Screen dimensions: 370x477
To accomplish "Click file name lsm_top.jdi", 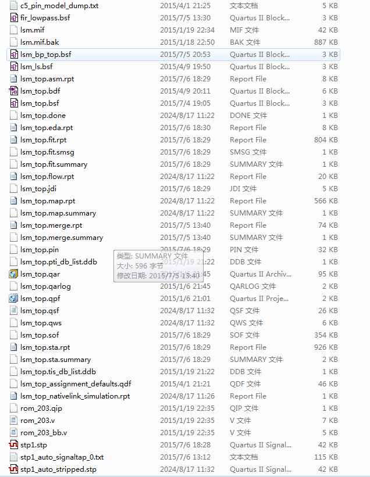I will (38, 189).
